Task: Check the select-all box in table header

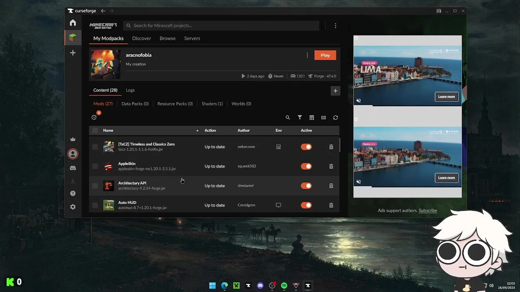Action: coord(95,130)
